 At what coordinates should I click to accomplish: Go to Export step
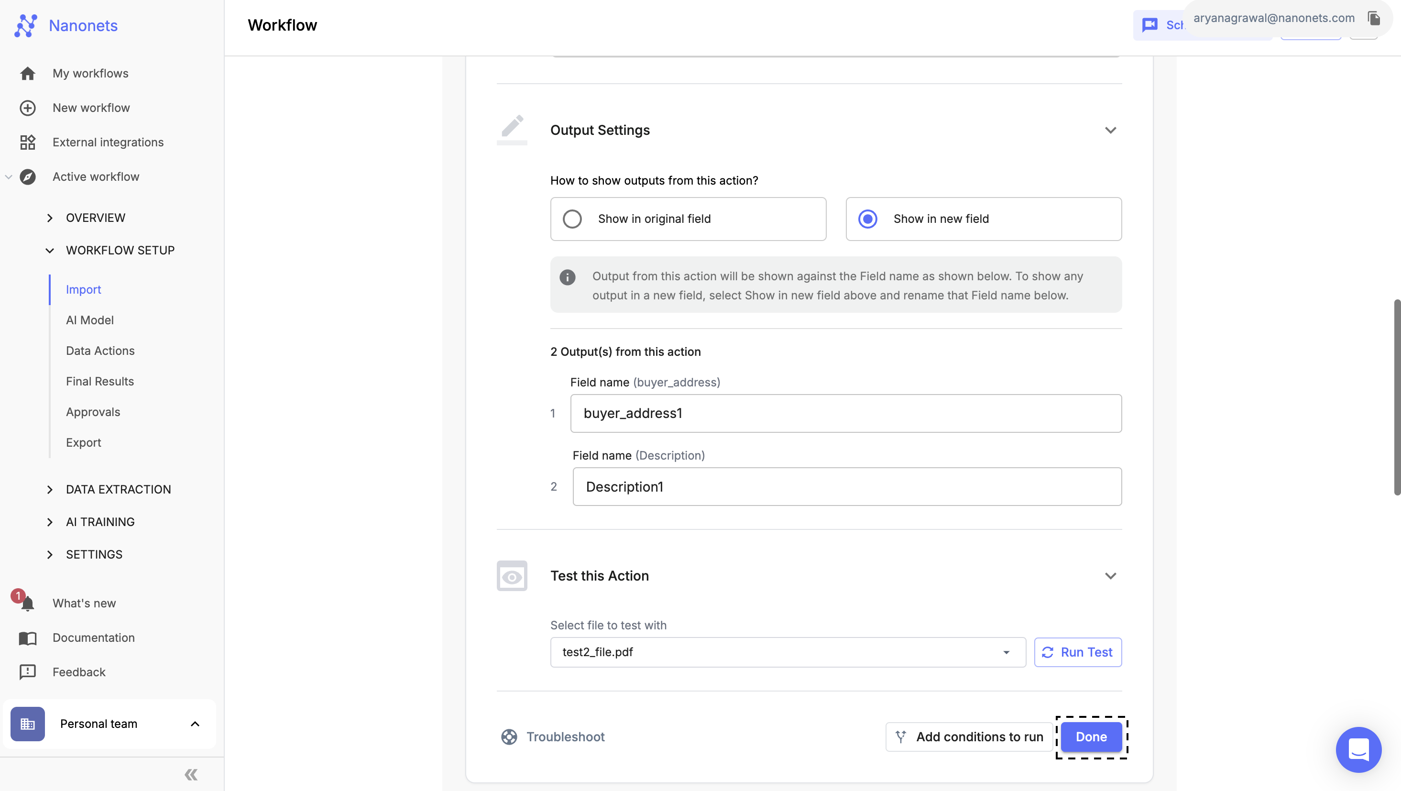83,443
